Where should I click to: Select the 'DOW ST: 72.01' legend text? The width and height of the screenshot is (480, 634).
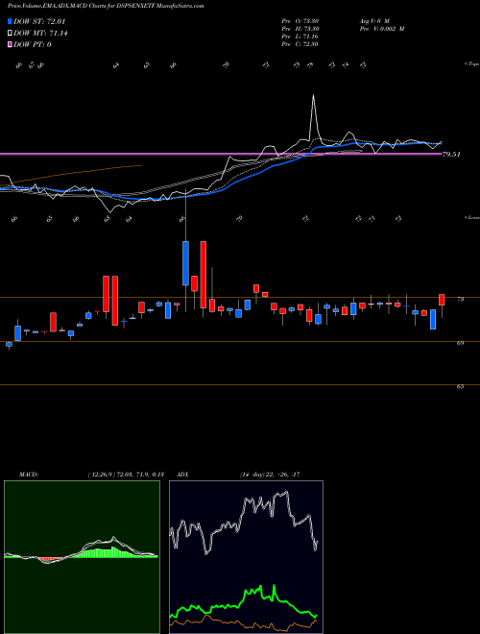(39, 21)
